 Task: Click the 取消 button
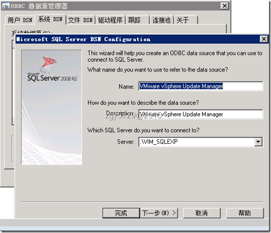tap(202, 213)
